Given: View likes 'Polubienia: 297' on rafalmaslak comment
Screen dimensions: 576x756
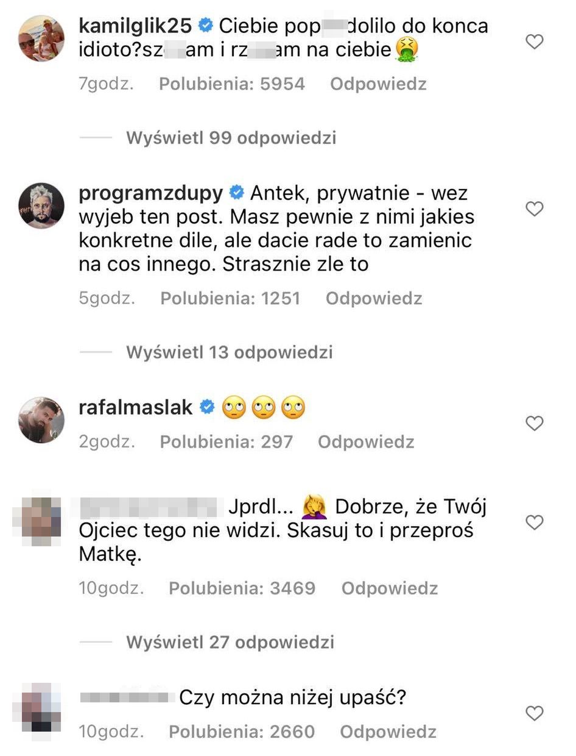Looking at the screenshot, I should point(226,442).
